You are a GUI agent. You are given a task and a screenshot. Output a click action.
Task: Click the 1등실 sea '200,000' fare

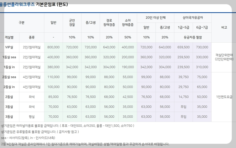(x=128, y=57)
